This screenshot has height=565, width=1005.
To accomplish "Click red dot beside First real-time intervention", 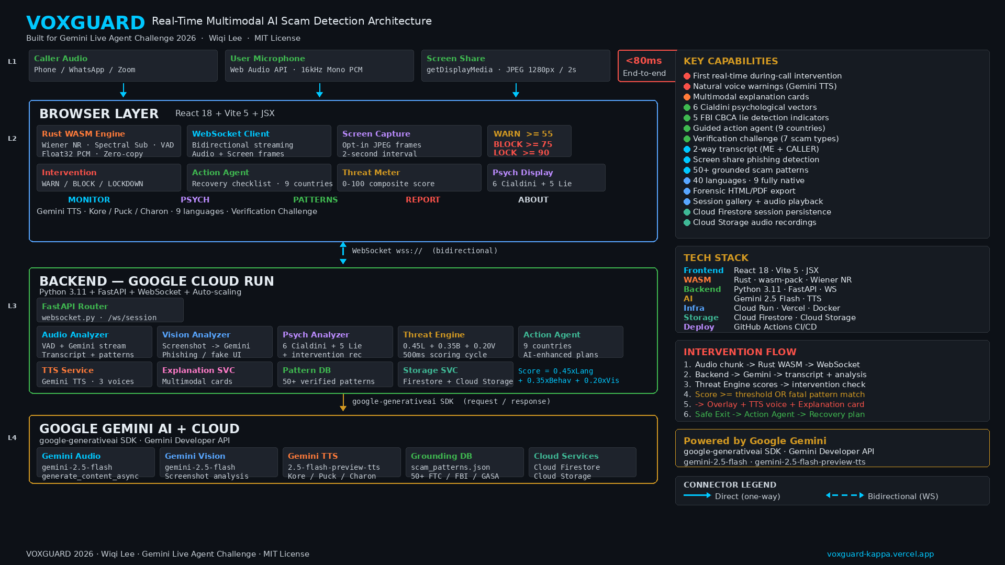I will 687,76.
